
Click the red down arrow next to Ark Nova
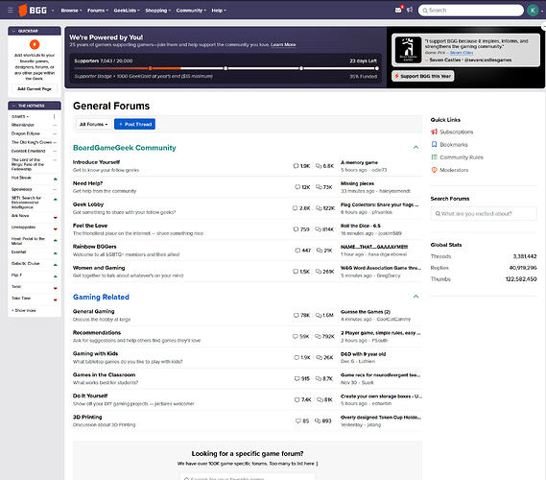click(55, 218)
